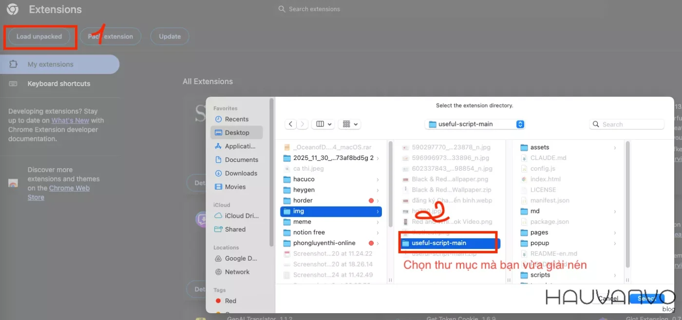The width and height of the screenshot is (682, 320).
Task: Expand the assets folder chevron
Action: (x=615, y=147)
